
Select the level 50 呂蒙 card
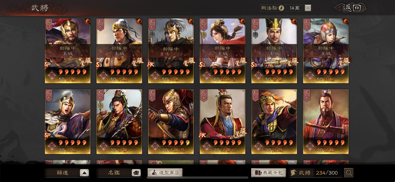(x=68, y=50)
